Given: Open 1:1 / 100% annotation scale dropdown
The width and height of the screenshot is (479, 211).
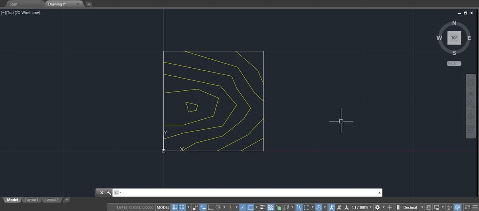Looking at the screenshot, I should [x=362, y=207].
